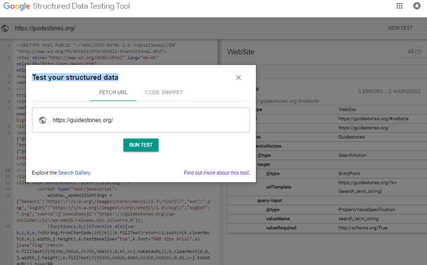Select the http://schema.org/True value
The width and height of the screenshot is (427, 265).
363,228
